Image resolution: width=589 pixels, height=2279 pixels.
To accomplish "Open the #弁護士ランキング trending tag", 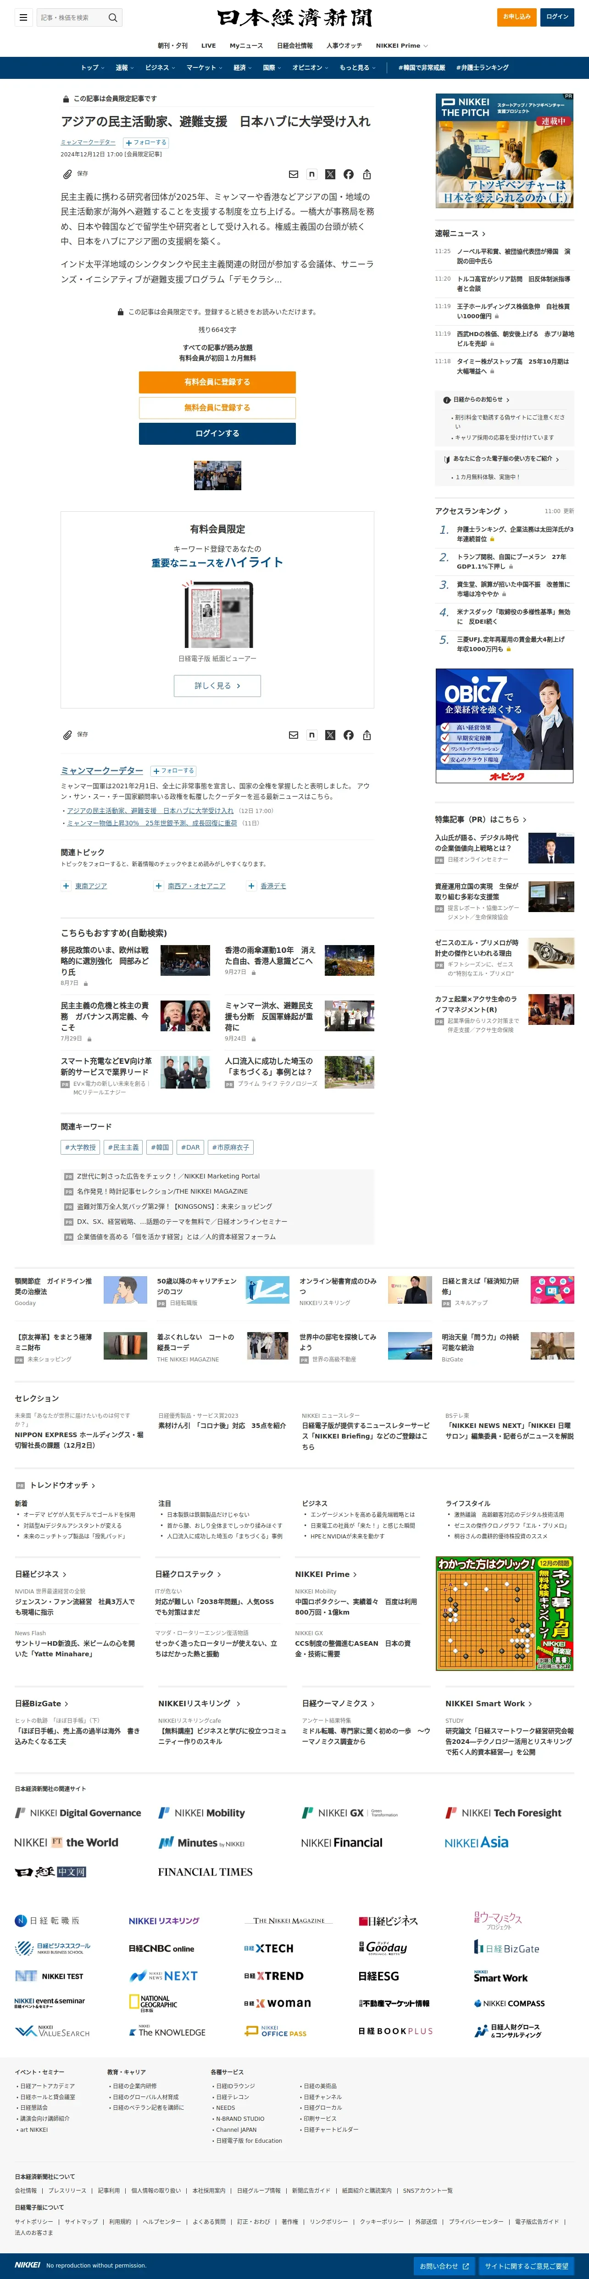I will click(x=483, y=68).
